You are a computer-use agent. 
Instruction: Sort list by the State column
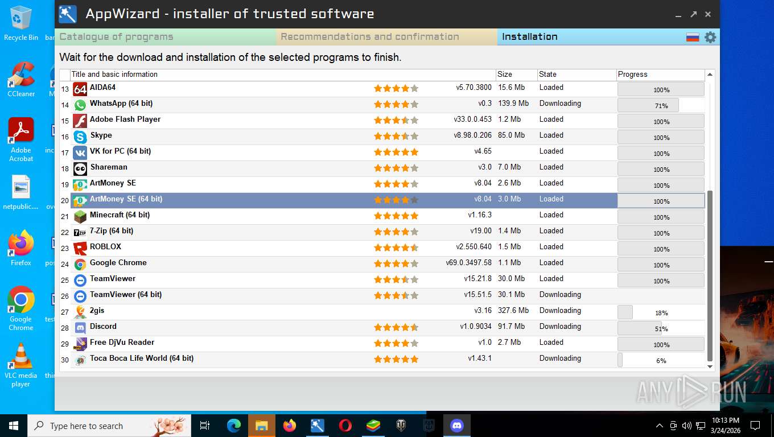pos(577,75)
